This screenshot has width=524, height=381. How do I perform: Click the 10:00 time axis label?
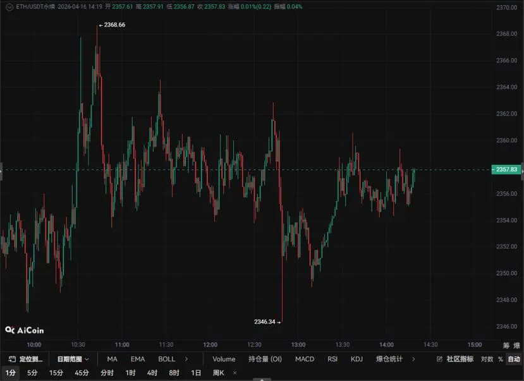[x=34, y=344]
